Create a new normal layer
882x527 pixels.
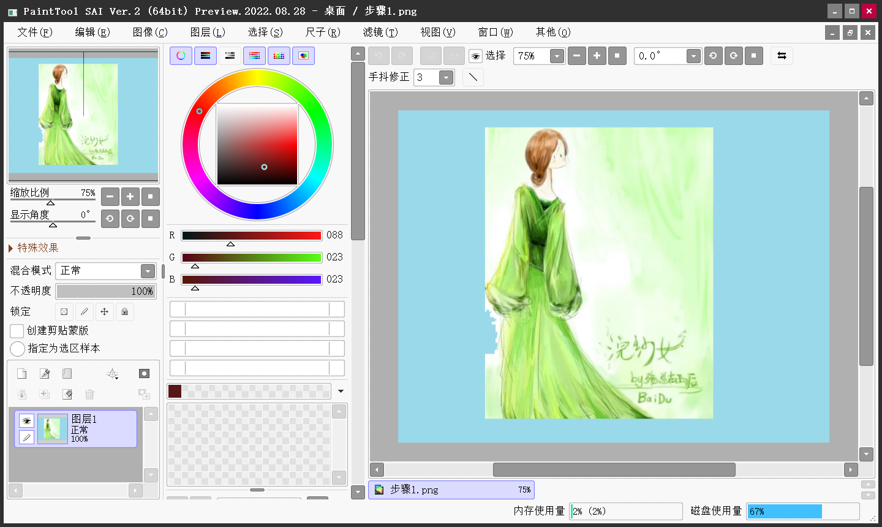point(21,374)
